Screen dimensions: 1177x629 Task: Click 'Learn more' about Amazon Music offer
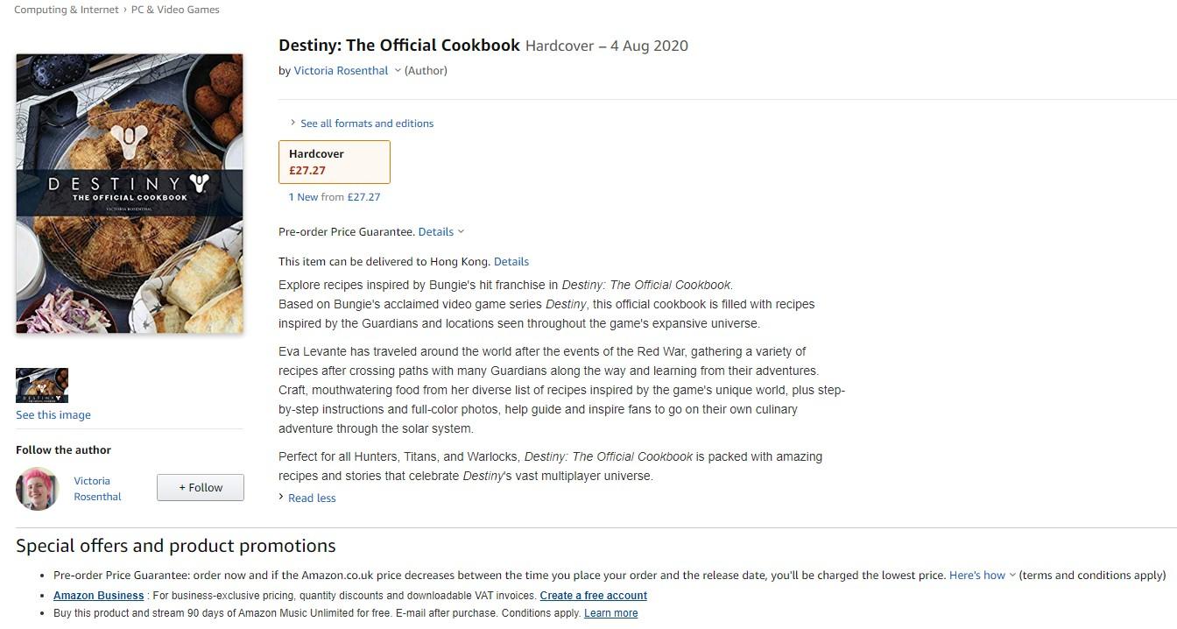(x=610, y=613)
